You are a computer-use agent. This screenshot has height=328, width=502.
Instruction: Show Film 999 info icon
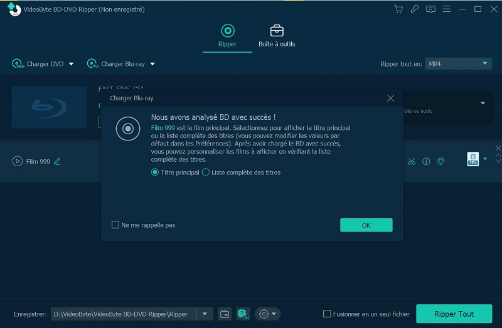(x=426, y=161)
